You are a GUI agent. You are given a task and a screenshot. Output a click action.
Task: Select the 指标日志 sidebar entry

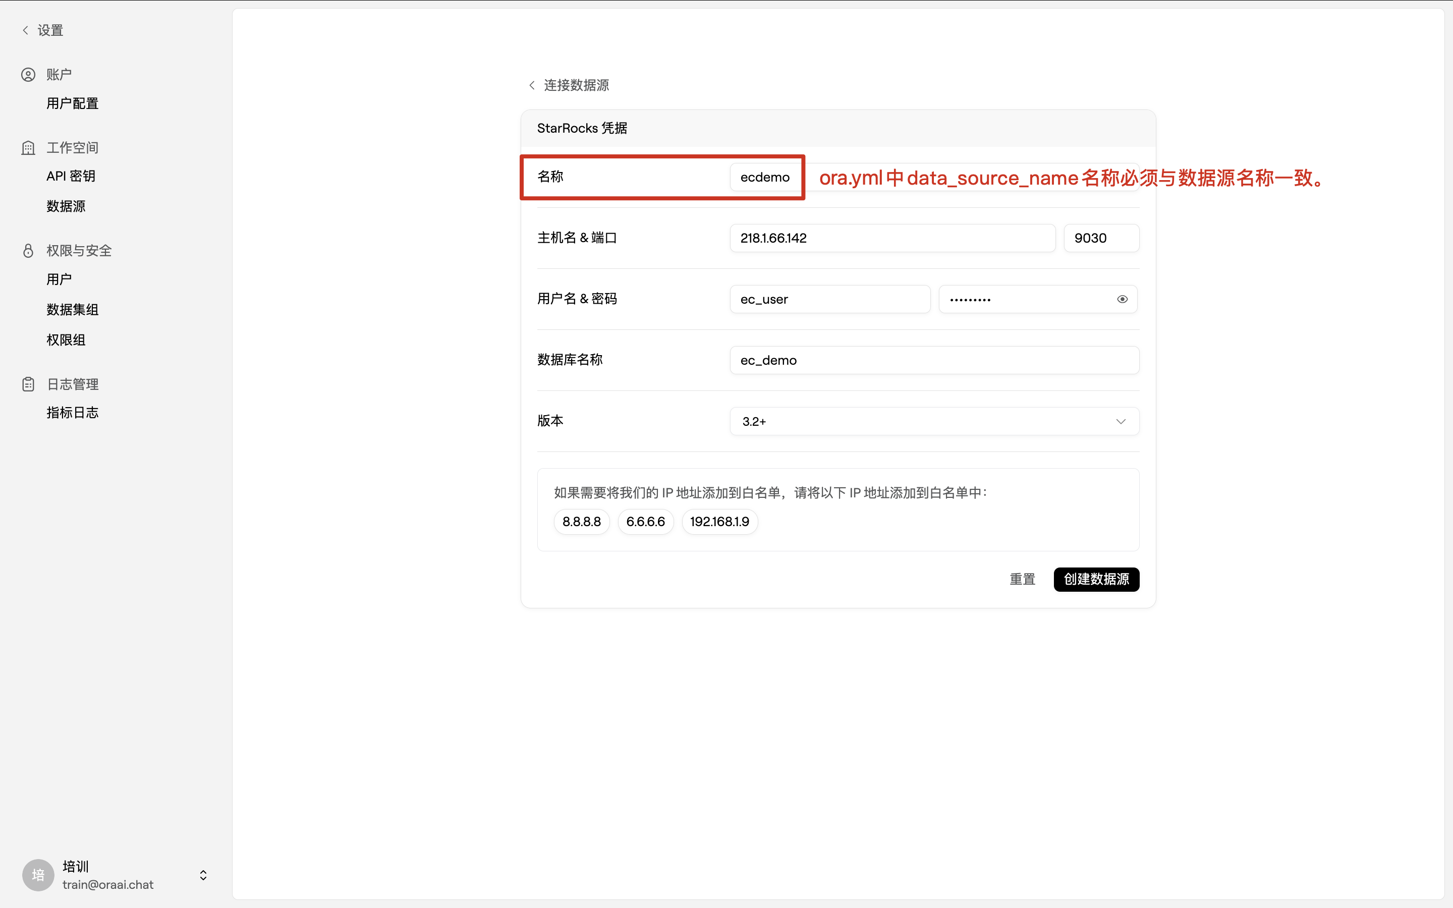coord(72,413)
